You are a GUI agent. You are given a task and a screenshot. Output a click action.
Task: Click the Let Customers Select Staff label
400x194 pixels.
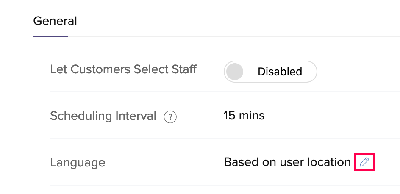(x=123, y=69)
